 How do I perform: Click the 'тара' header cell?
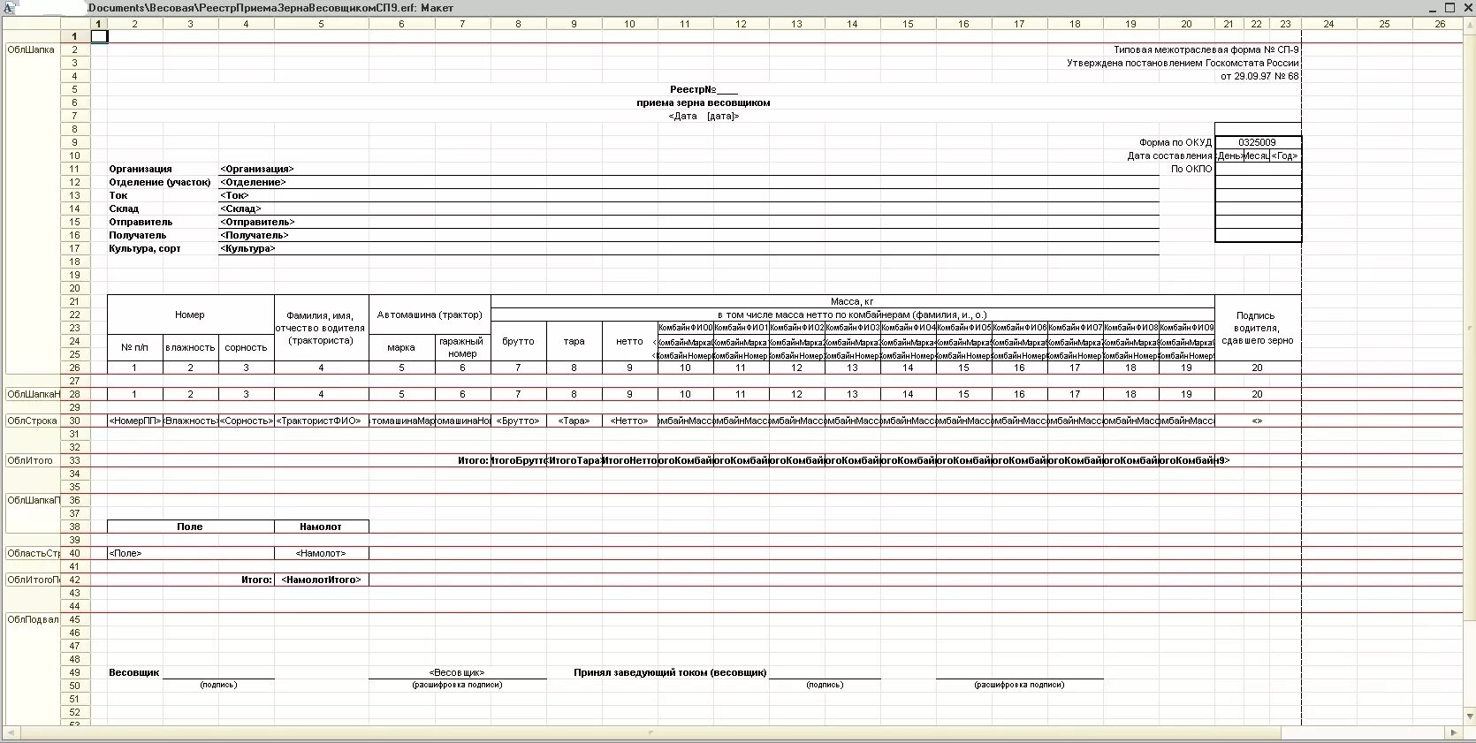[x=574, y=341]
